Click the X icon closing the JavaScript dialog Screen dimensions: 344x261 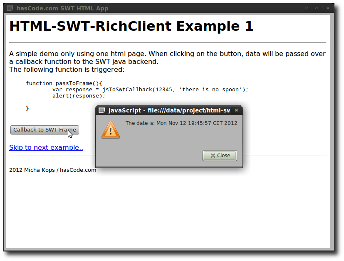coord(236,110)
